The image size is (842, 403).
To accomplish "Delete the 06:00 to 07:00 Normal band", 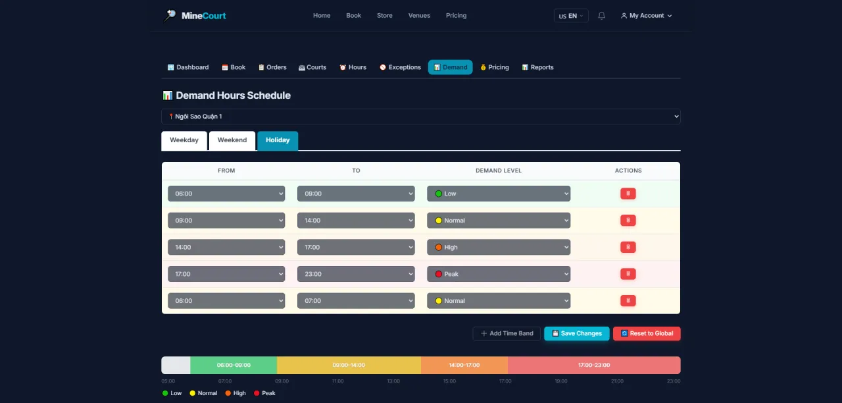I will pos(628,301).
